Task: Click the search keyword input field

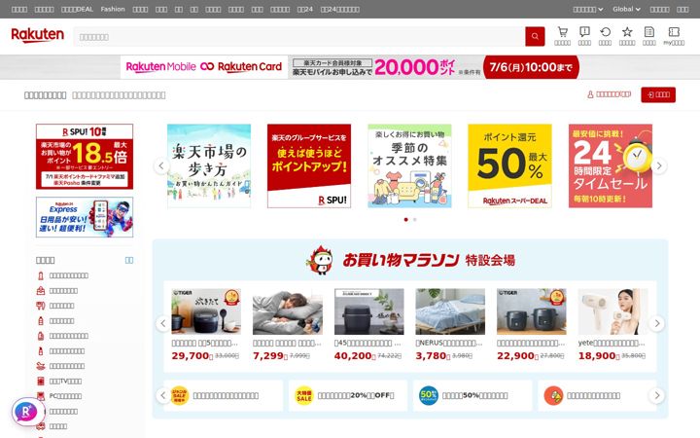Action: pyautogui.click(x=299, y=37)
